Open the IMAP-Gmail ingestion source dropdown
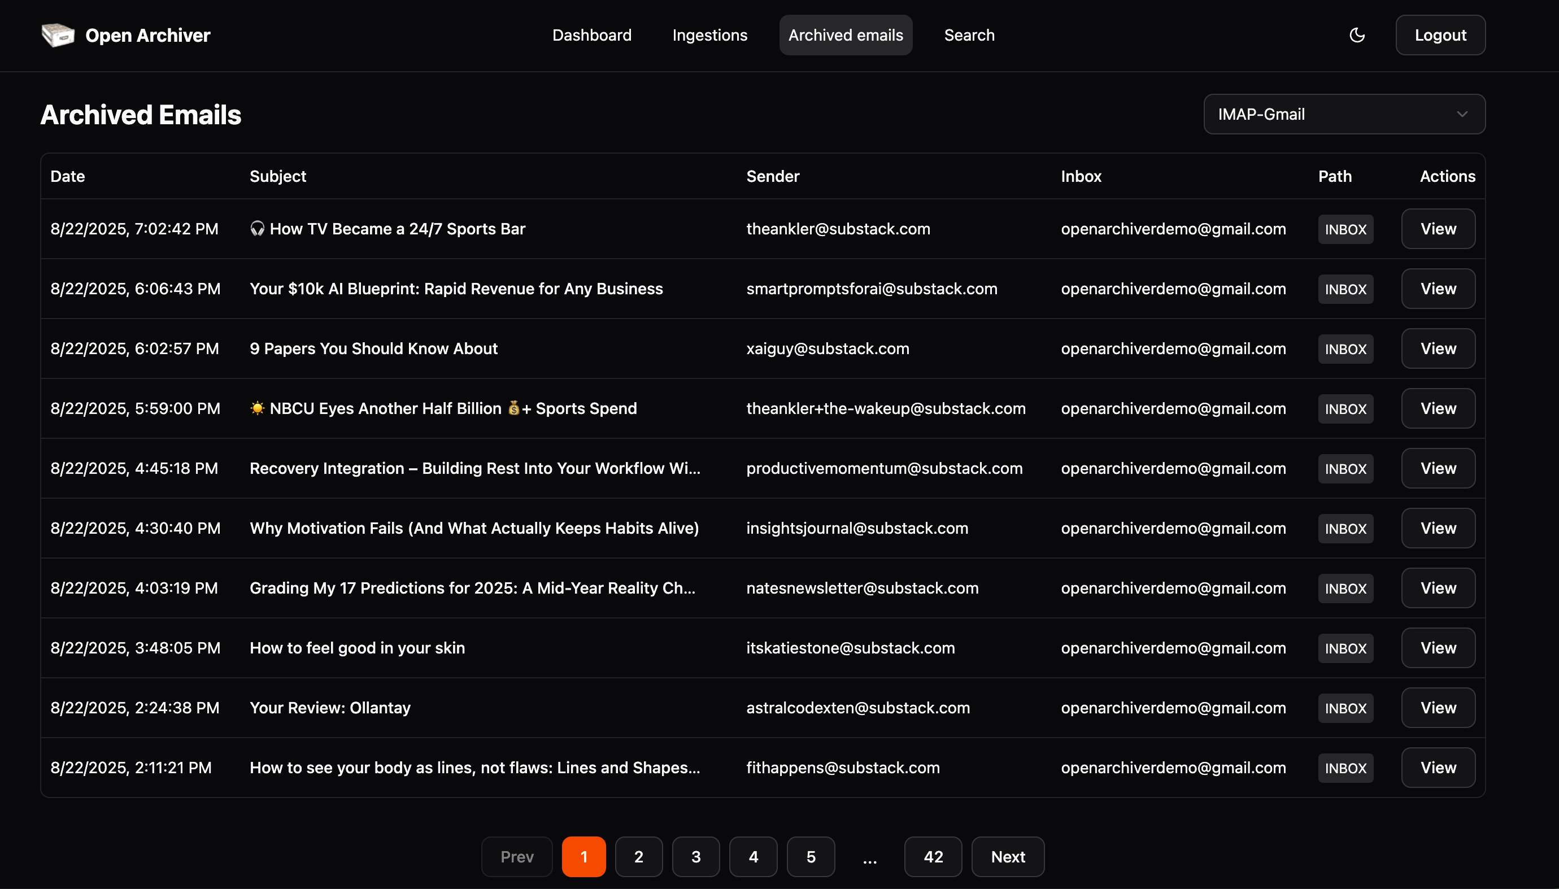Screen dimensions: 1559x889 [x=1343, y=114]
